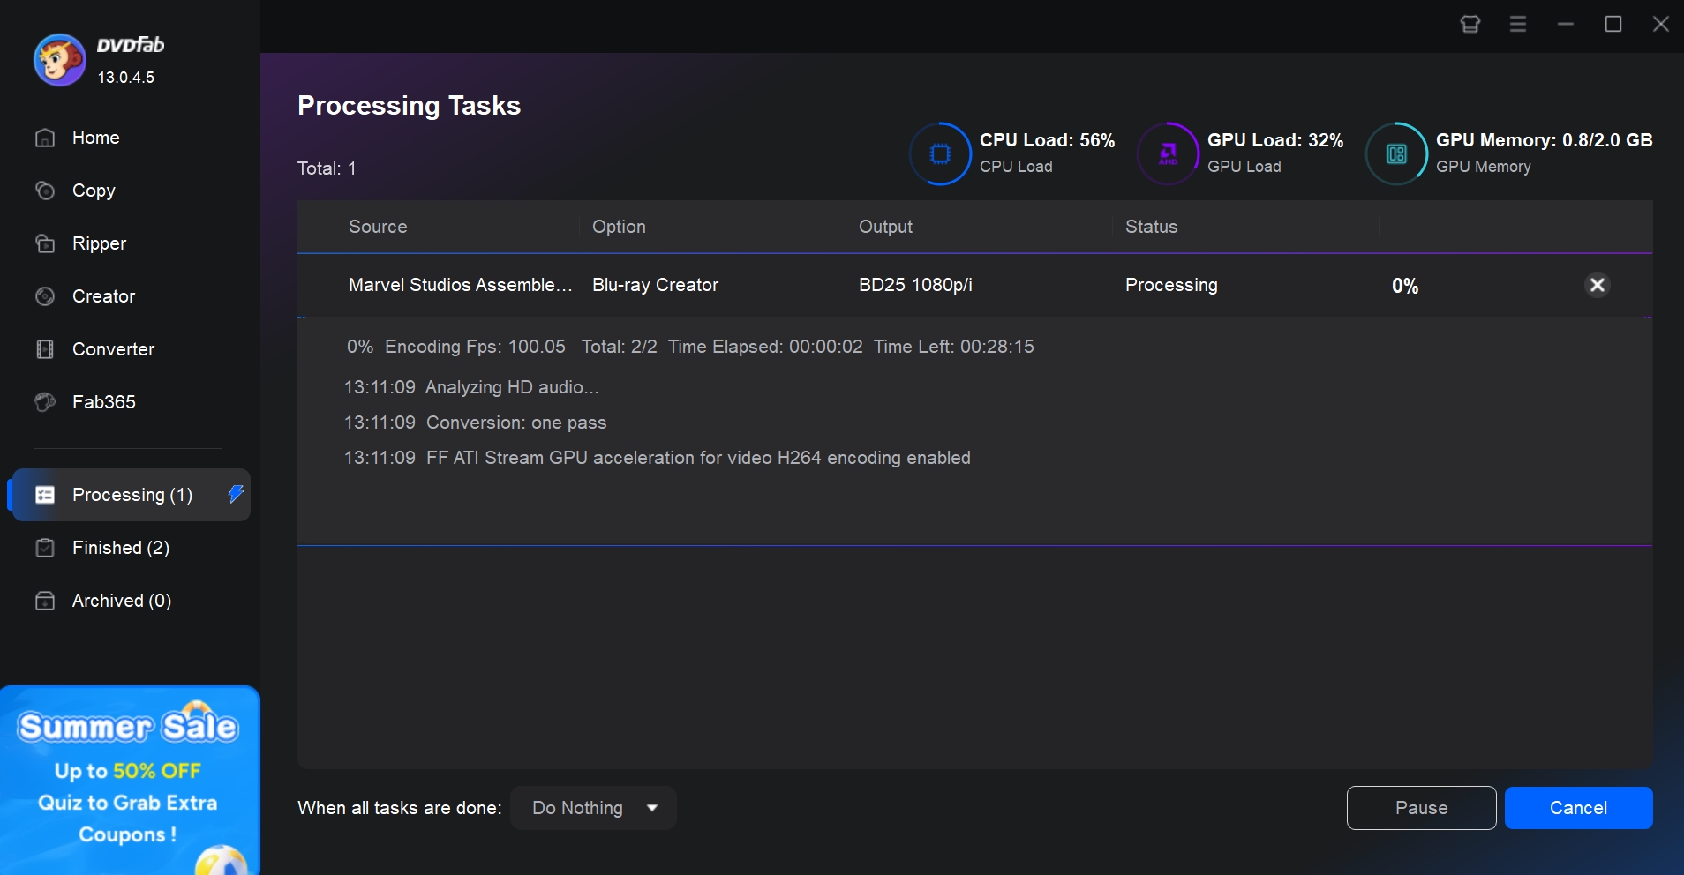Click the DVDFab logo
1684x875 pixels.
(x=58, y=59)
